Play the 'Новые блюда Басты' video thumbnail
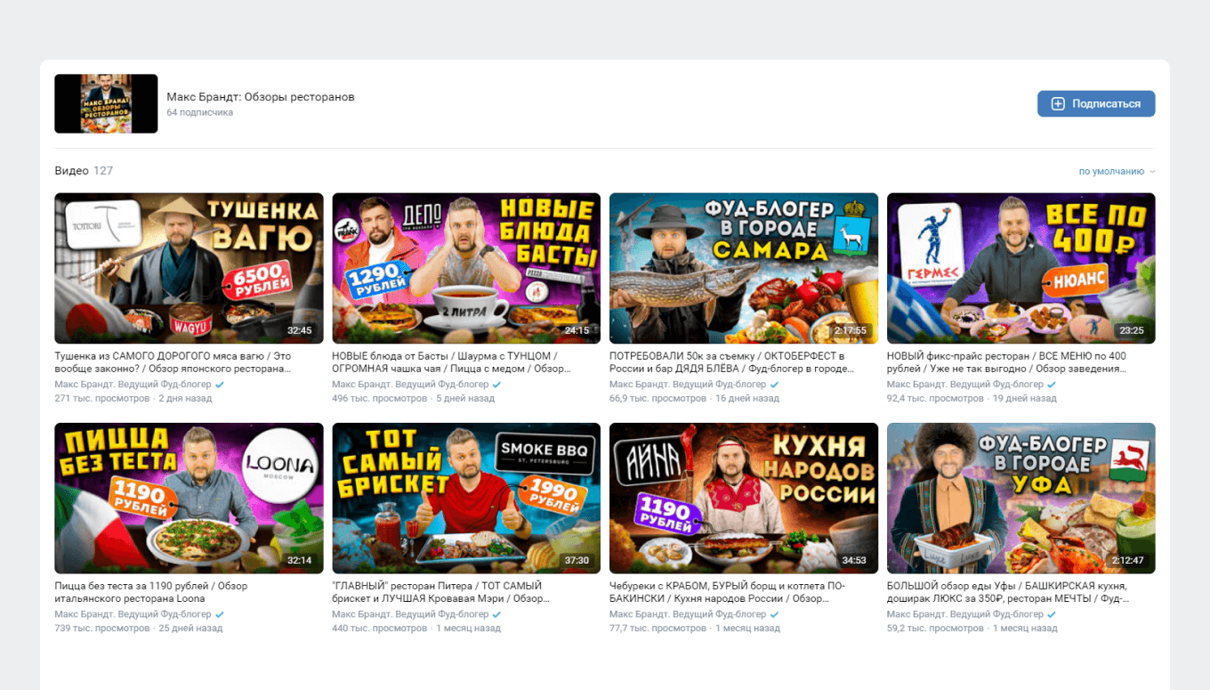Screen dimensions: 1210x690 (466, 268)
